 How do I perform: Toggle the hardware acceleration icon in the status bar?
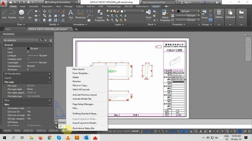pyautogui.click(x=240, y=131)
